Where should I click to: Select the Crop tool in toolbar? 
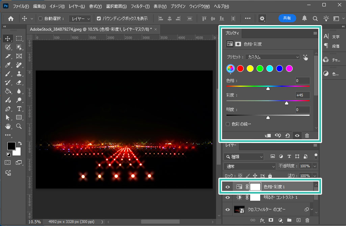[8, 56]
